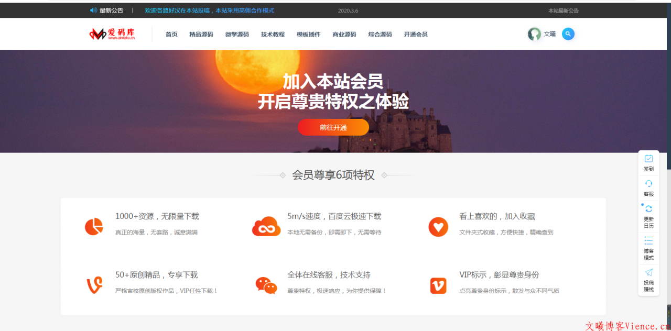Open the 首页 menu item
This screenshot has width=671, height=331.
pos(171,34)
